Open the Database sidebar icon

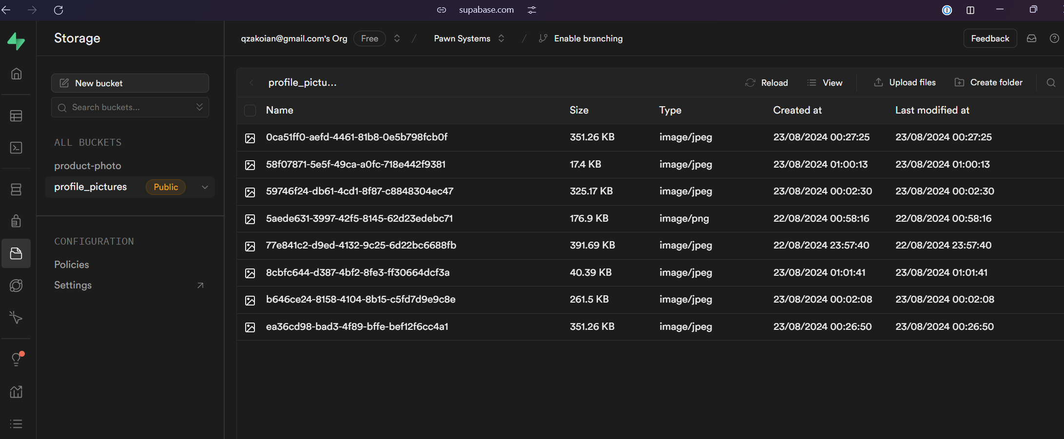click(x=16, y=190)
